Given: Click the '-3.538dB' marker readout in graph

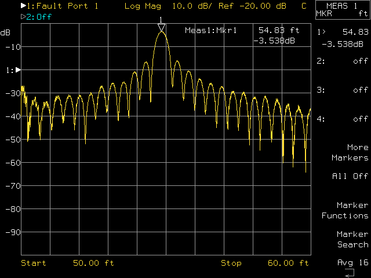Looking at the screenshot, I should tap(274, 41).
